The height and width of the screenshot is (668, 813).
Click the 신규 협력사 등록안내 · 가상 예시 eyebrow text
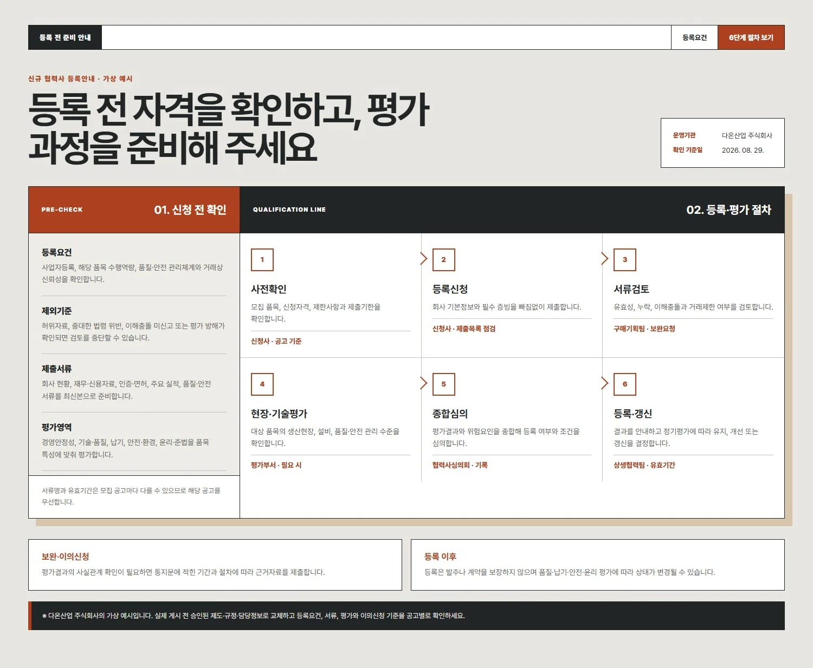click(x=80, y=78)
